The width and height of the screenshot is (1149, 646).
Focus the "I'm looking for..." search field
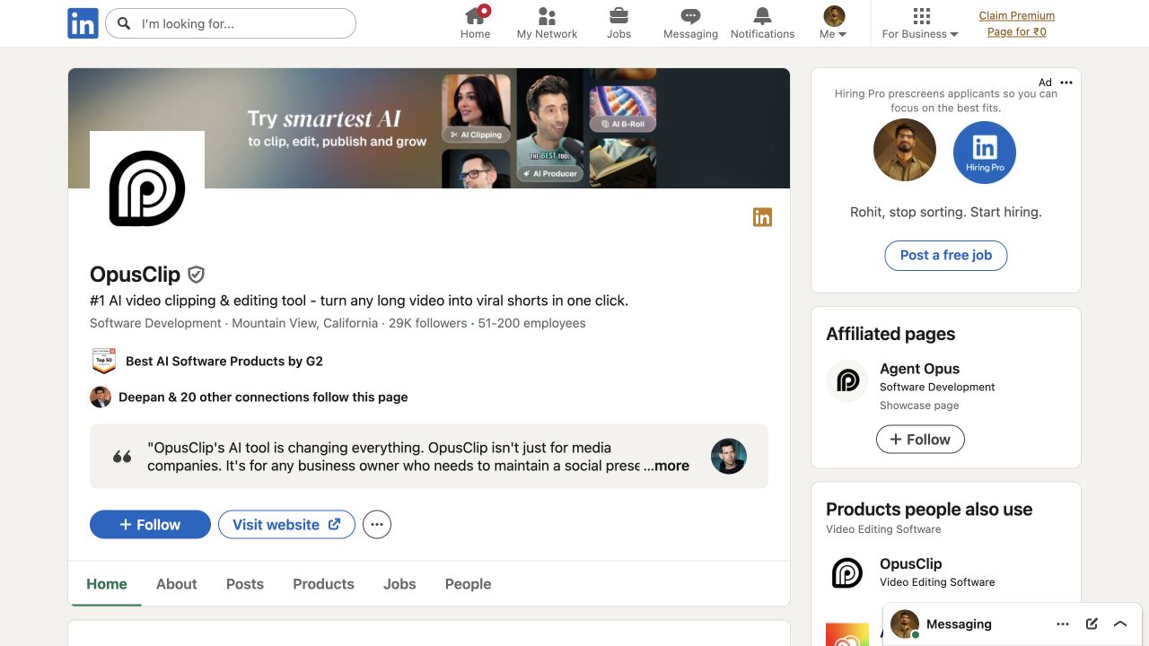click(x=231, y=23)
